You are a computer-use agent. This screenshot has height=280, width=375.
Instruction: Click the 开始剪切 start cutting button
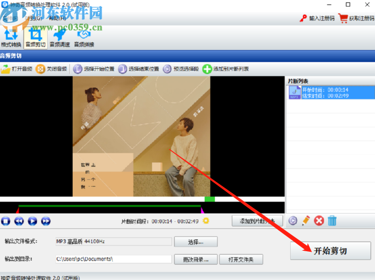point(330,251)
